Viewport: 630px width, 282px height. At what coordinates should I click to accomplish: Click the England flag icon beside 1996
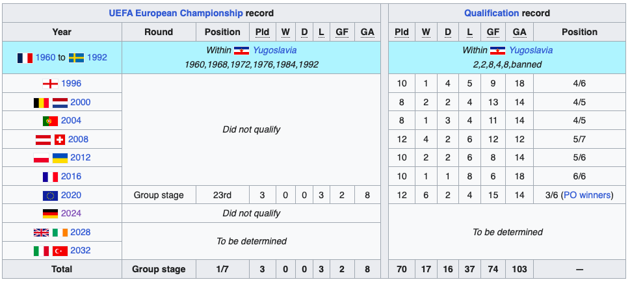[50, 84]
